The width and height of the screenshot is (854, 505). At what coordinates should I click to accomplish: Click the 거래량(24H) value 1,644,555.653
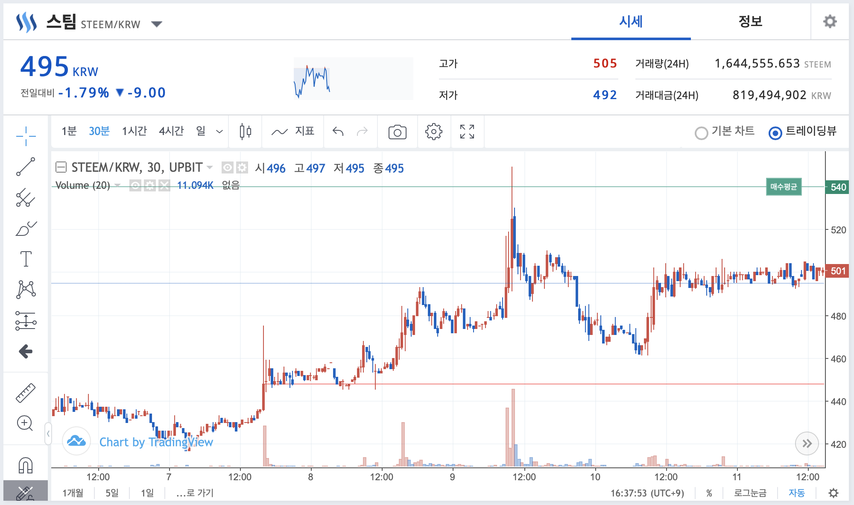click(x=757, y=64)
